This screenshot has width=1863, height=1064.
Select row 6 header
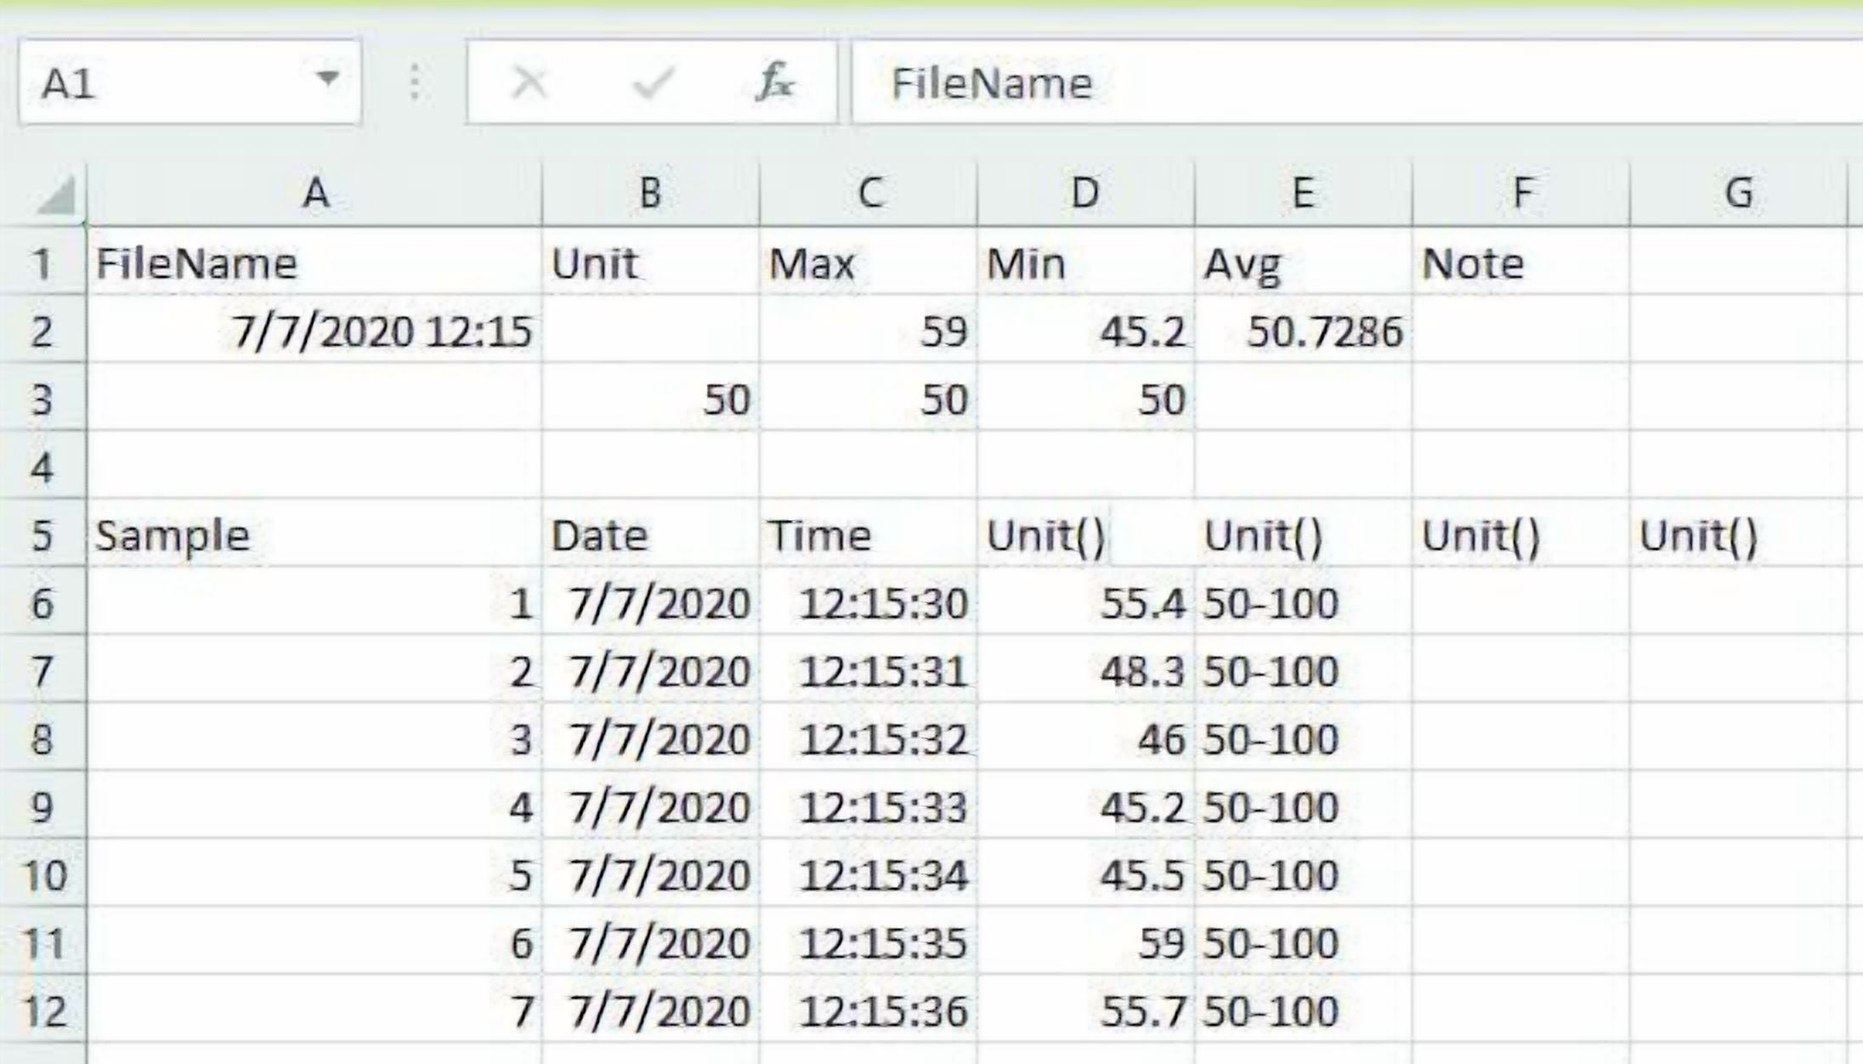[x=42, y=602]
